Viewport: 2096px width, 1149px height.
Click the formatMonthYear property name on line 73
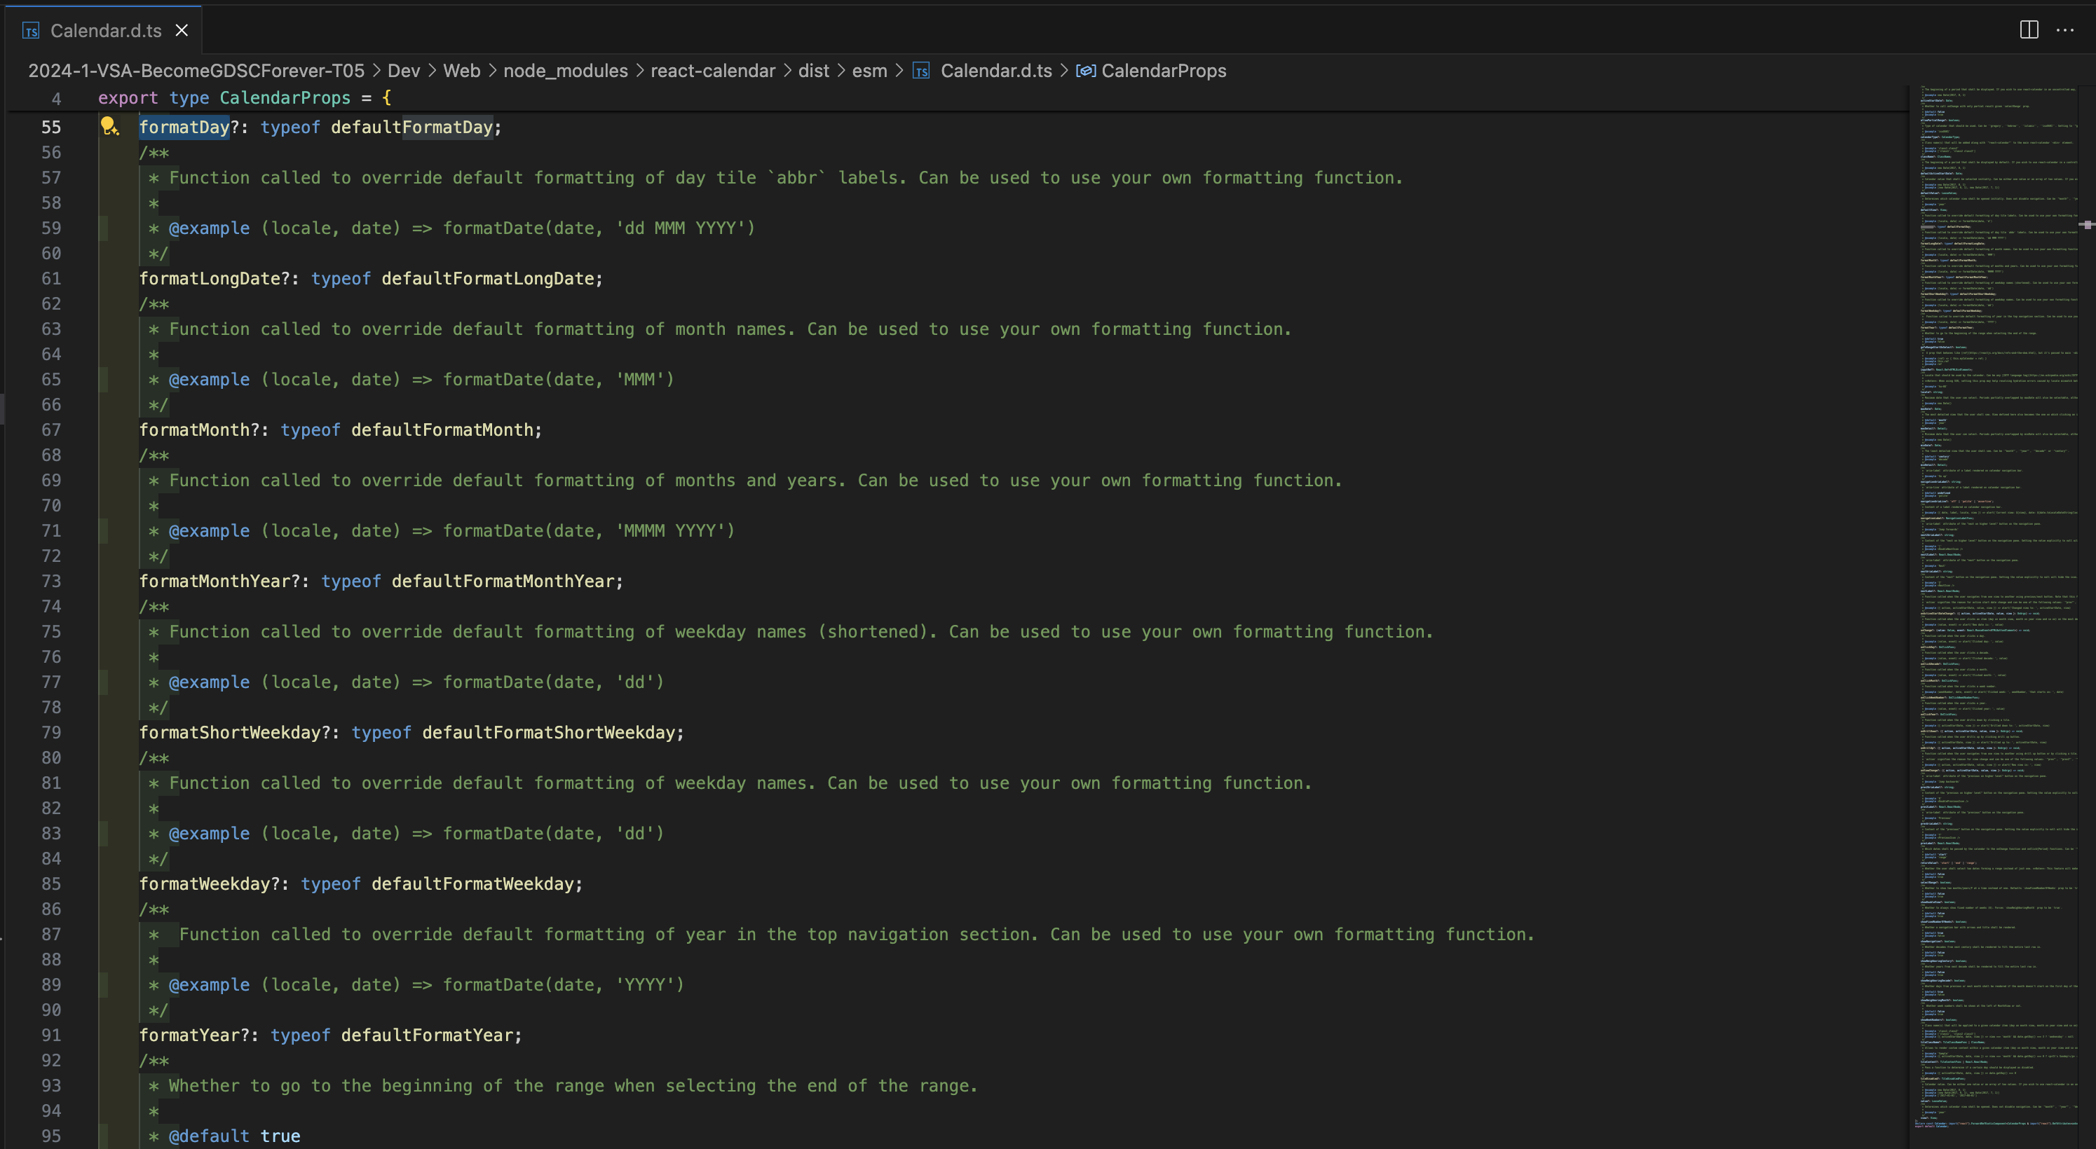(x=214, y=582)
